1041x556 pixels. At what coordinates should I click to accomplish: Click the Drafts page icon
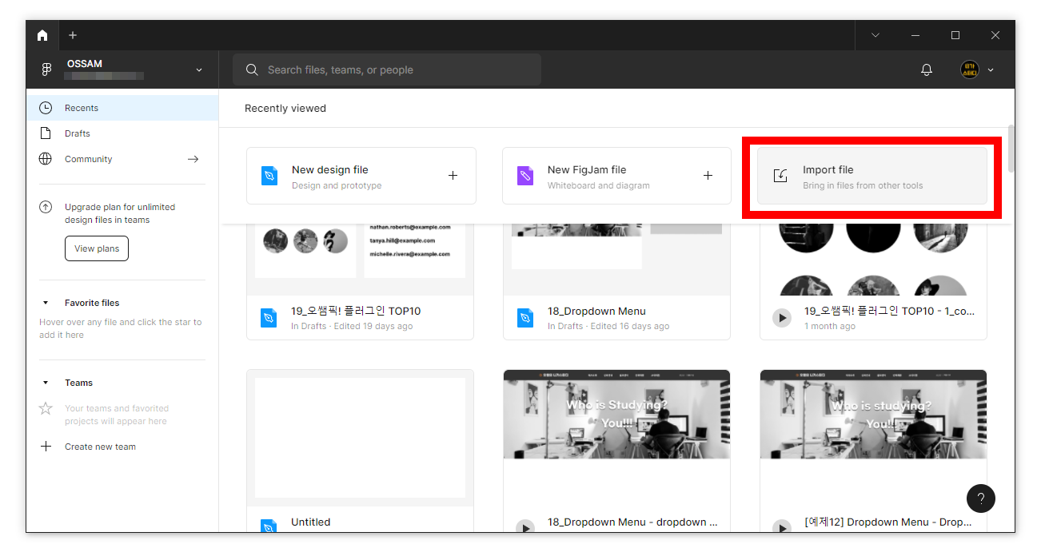pyautogui.click(x=46, y=133)
